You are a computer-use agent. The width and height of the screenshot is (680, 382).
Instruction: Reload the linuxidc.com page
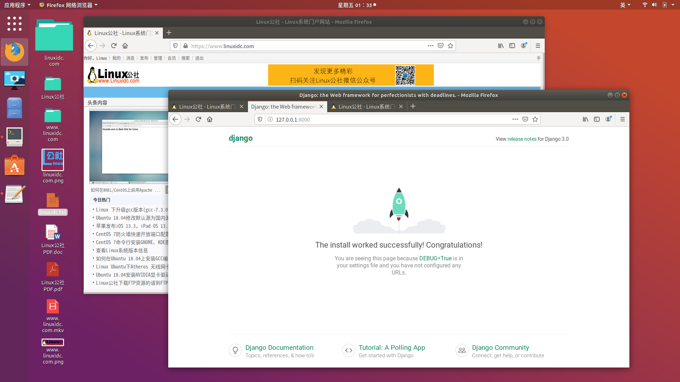point(114,46)
